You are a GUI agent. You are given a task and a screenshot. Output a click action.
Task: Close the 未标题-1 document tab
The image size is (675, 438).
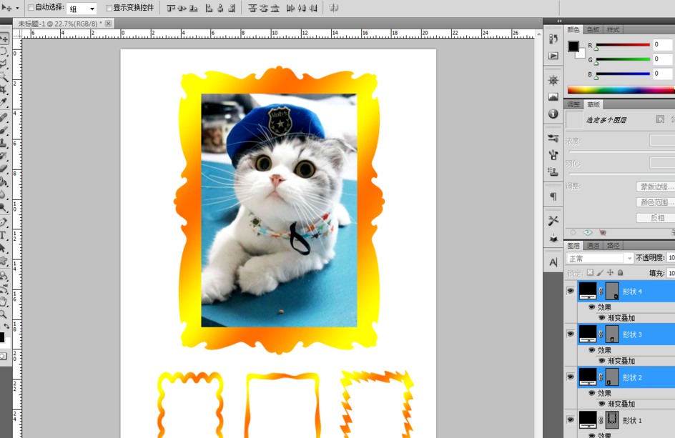point(109,24)
